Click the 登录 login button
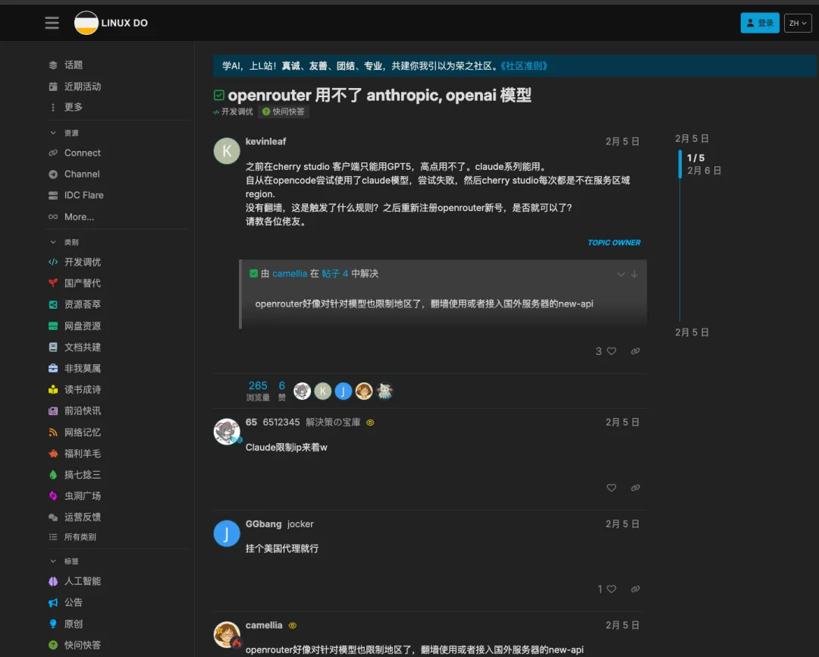 [x=759, y=23]
